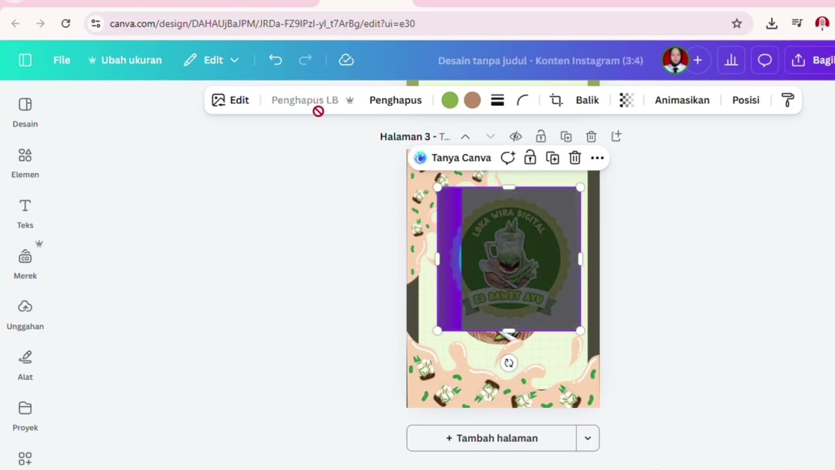
Task: Undo the last action
Action: point(275,60)
